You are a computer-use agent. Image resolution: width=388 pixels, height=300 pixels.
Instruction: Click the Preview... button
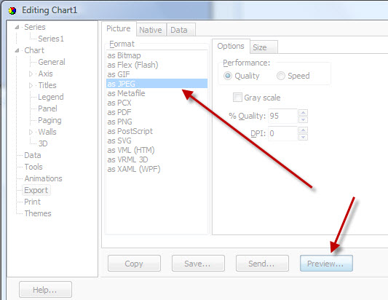click(326, 264)
